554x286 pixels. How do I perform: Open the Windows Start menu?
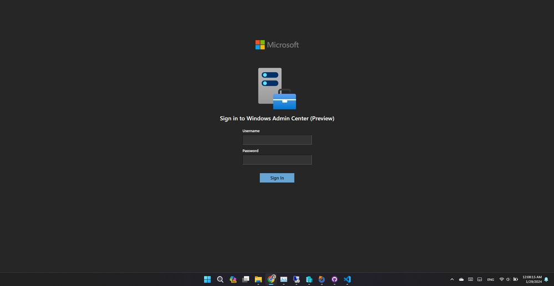[x=207, y=279]
